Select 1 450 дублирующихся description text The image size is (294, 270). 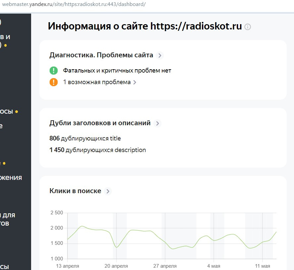[x=98, y=150]
